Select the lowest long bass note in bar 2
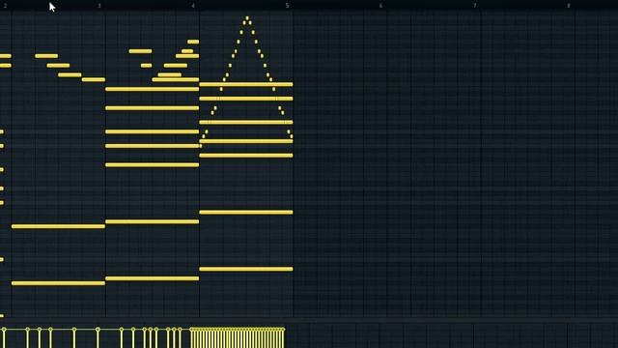This screenshot has height=348, width=618. pyautogui.click(x=58, y=283)
